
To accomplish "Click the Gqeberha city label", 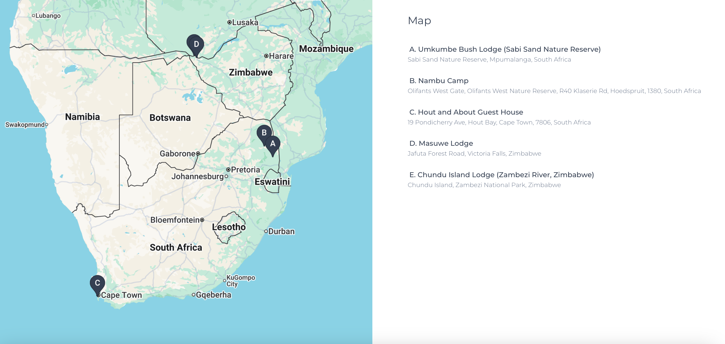I will pos(214,295).
